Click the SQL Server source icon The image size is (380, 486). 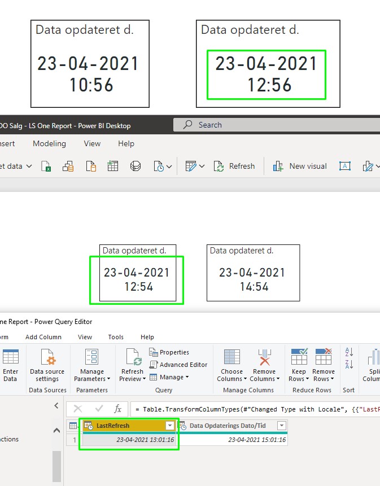(x=91, y=167)
